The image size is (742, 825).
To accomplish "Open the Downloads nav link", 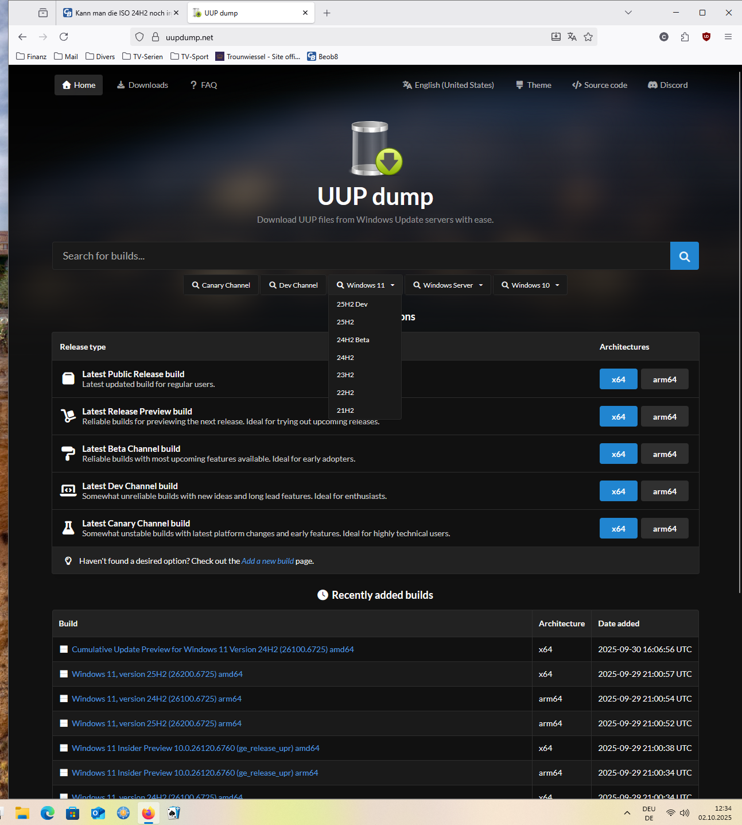I will coord(142,85).
